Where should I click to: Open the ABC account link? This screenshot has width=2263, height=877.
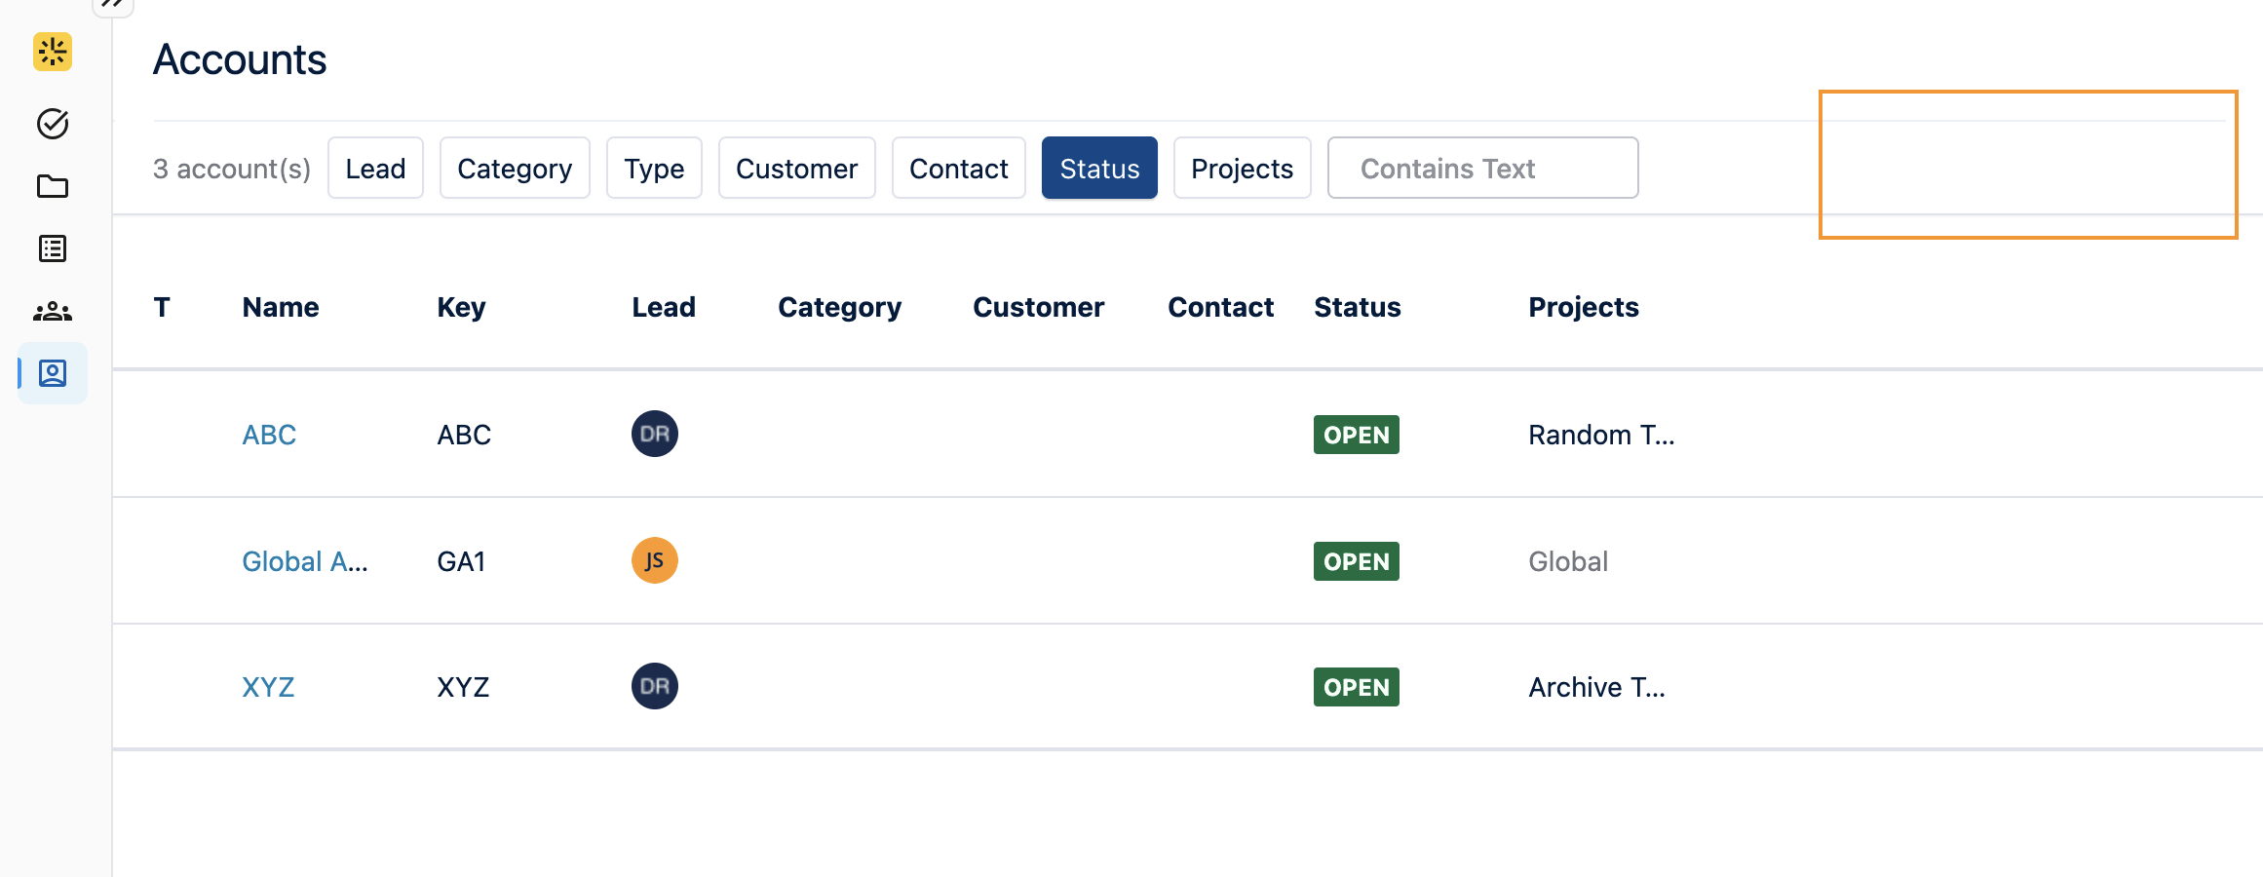pos(269,435)
